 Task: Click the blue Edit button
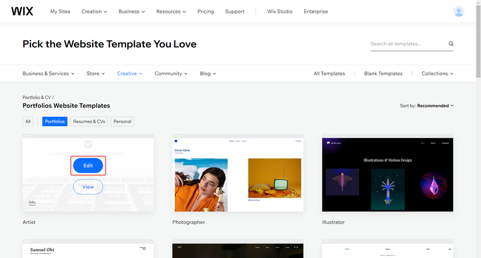(x=88, y=165)
